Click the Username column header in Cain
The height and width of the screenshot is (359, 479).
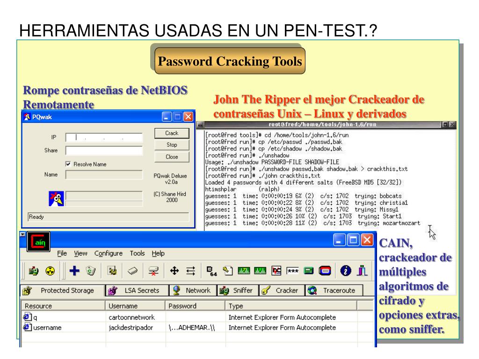click(135, 306)
